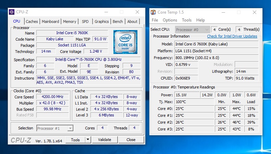The image size is (271, 154).
Task: Click the Core #3 load value 8%
Action: click(x=251, y=129)
